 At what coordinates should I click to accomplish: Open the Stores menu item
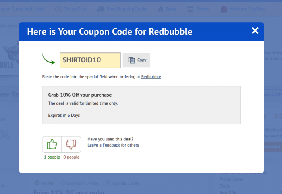click(x=203, y=9)
